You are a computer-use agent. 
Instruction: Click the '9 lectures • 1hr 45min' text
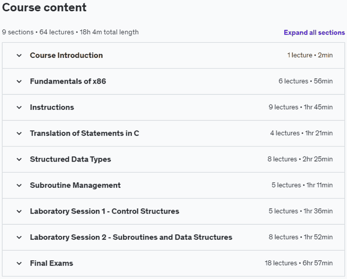(x=301, y=107)
